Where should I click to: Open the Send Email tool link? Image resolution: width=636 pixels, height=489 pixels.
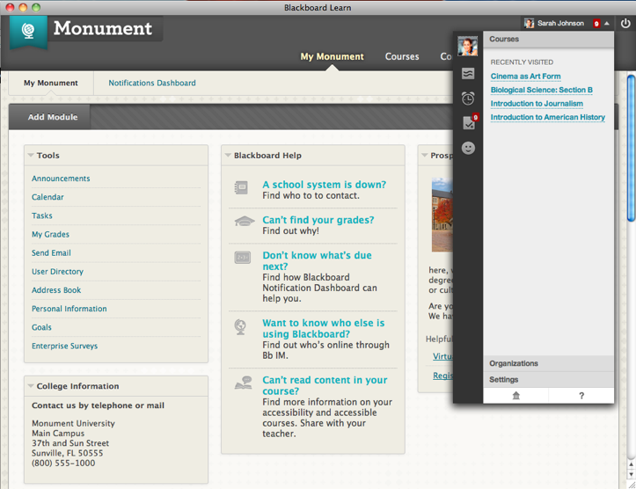52,253
